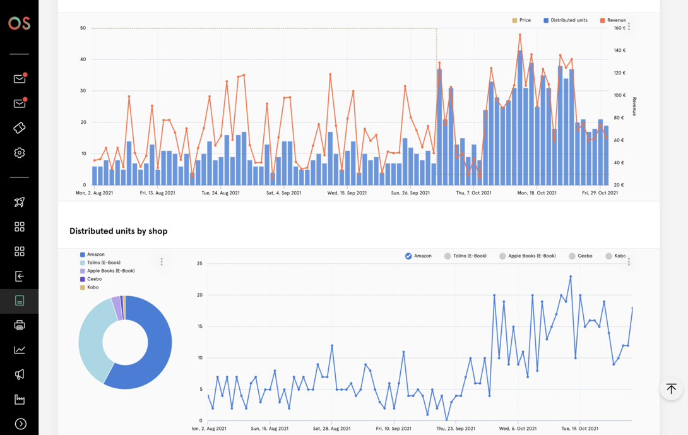Click the megaphone marketing icon
Viewport: 688px width, 435px height.
coord(20,374)
